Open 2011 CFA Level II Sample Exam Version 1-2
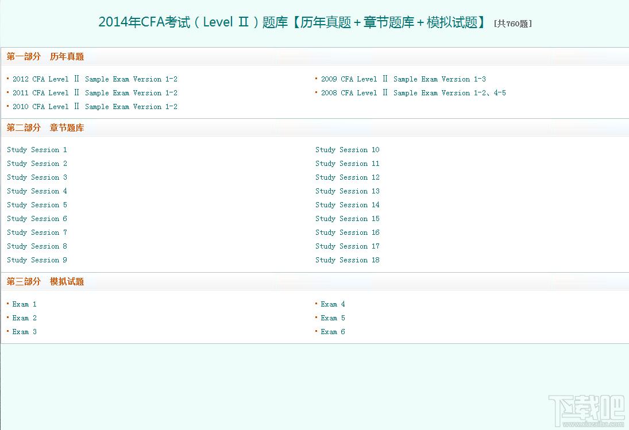Viewport: 629px width, 430px height. pos(95,92)
